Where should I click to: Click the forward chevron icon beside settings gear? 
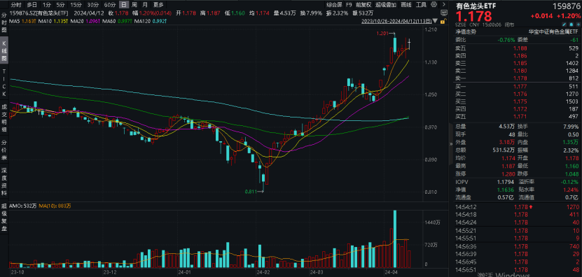tap(444, 4)
